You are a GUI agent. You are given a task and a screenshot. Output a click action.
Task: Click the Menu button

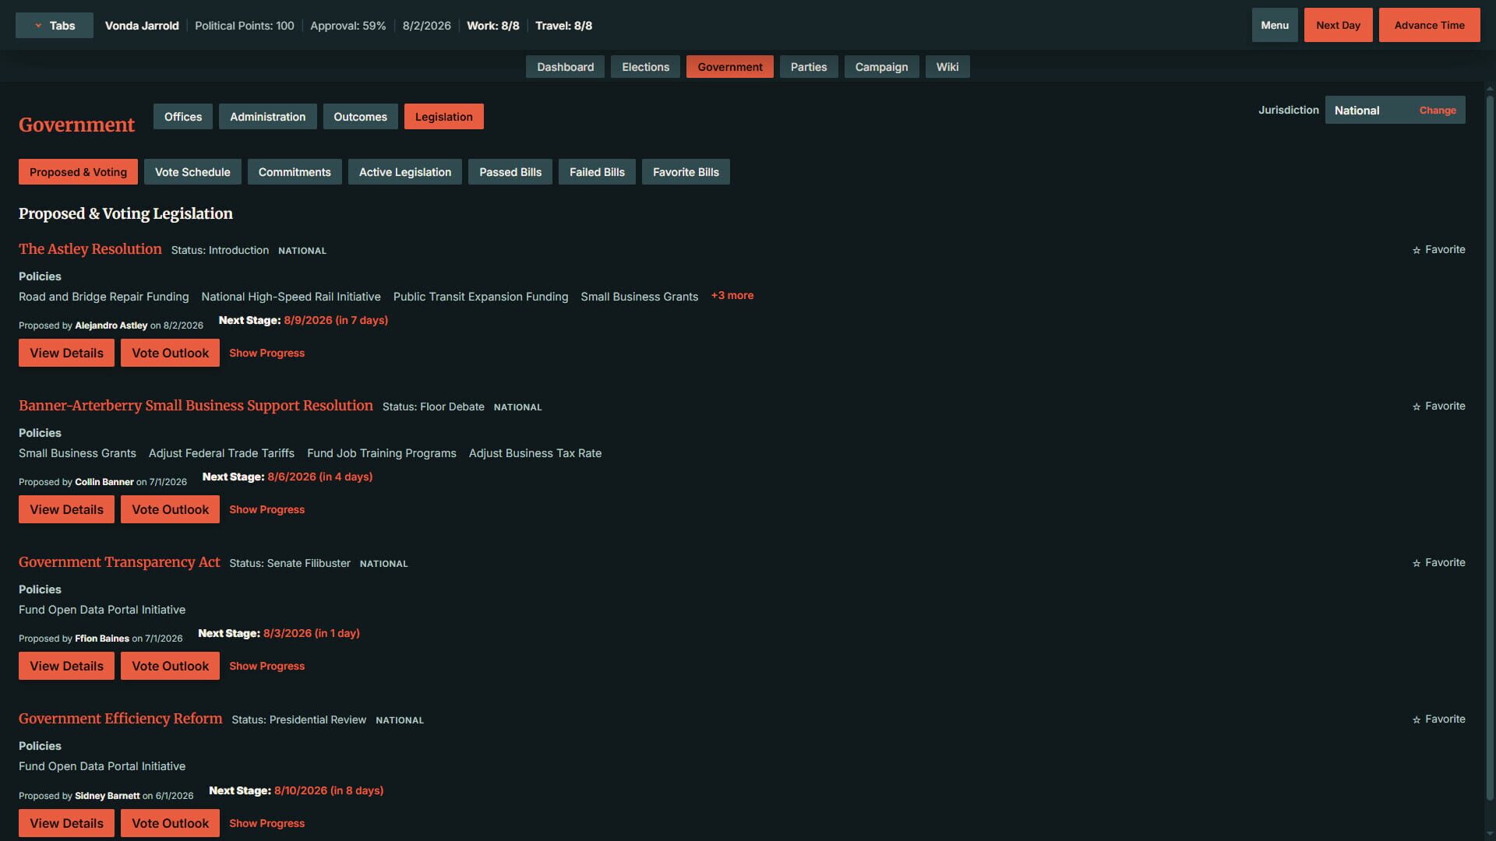(x=1275, y=25)
